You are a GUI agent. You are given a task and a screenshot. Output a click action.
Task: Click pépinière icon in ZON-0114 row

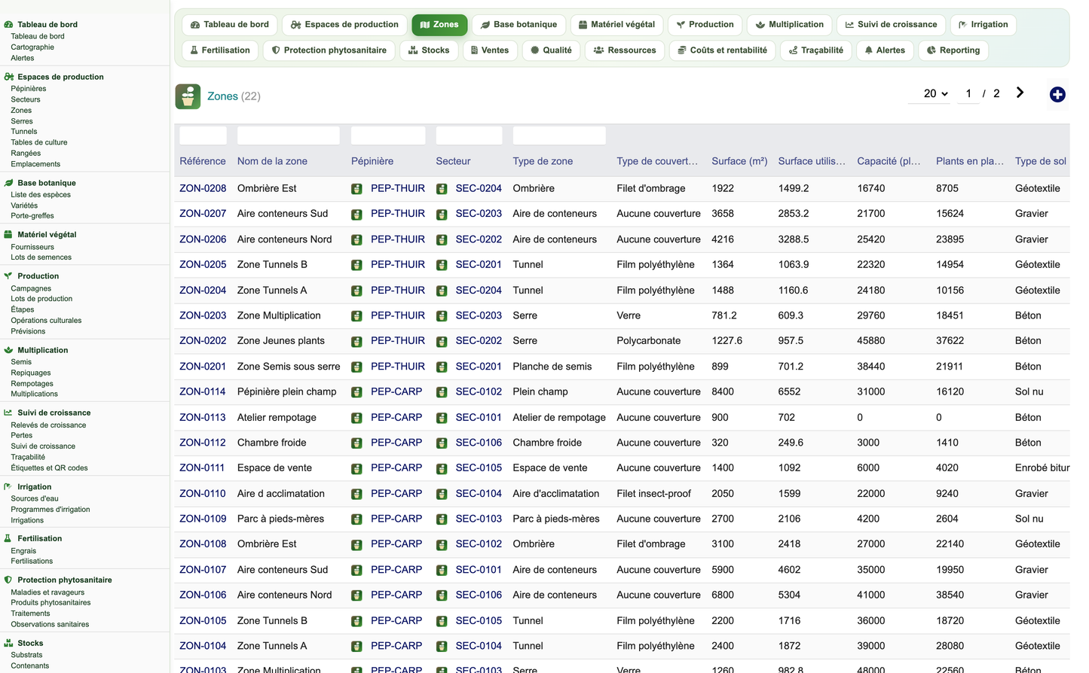tap(356, 392)
